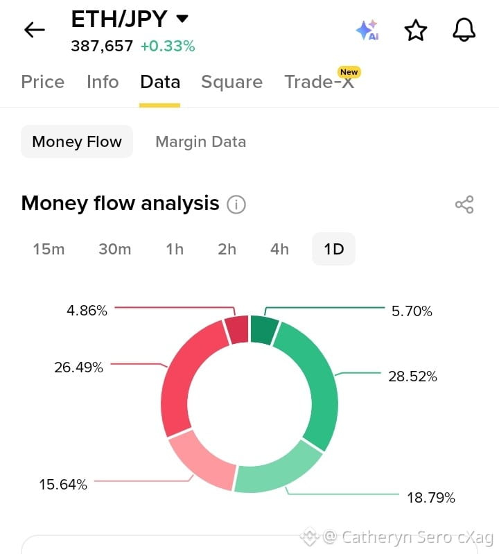Choose the 4h time interval
The image size is (499, 554).
[279, 249]
